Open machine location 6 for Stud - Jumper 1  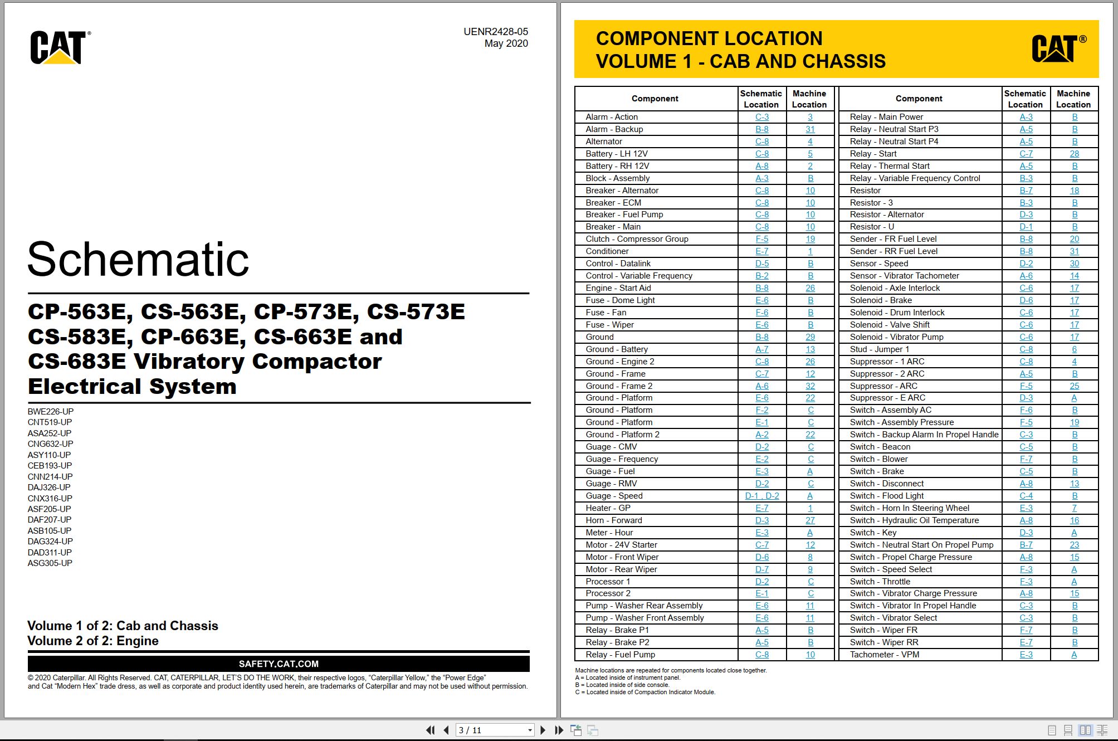(x=1075, y=349)
